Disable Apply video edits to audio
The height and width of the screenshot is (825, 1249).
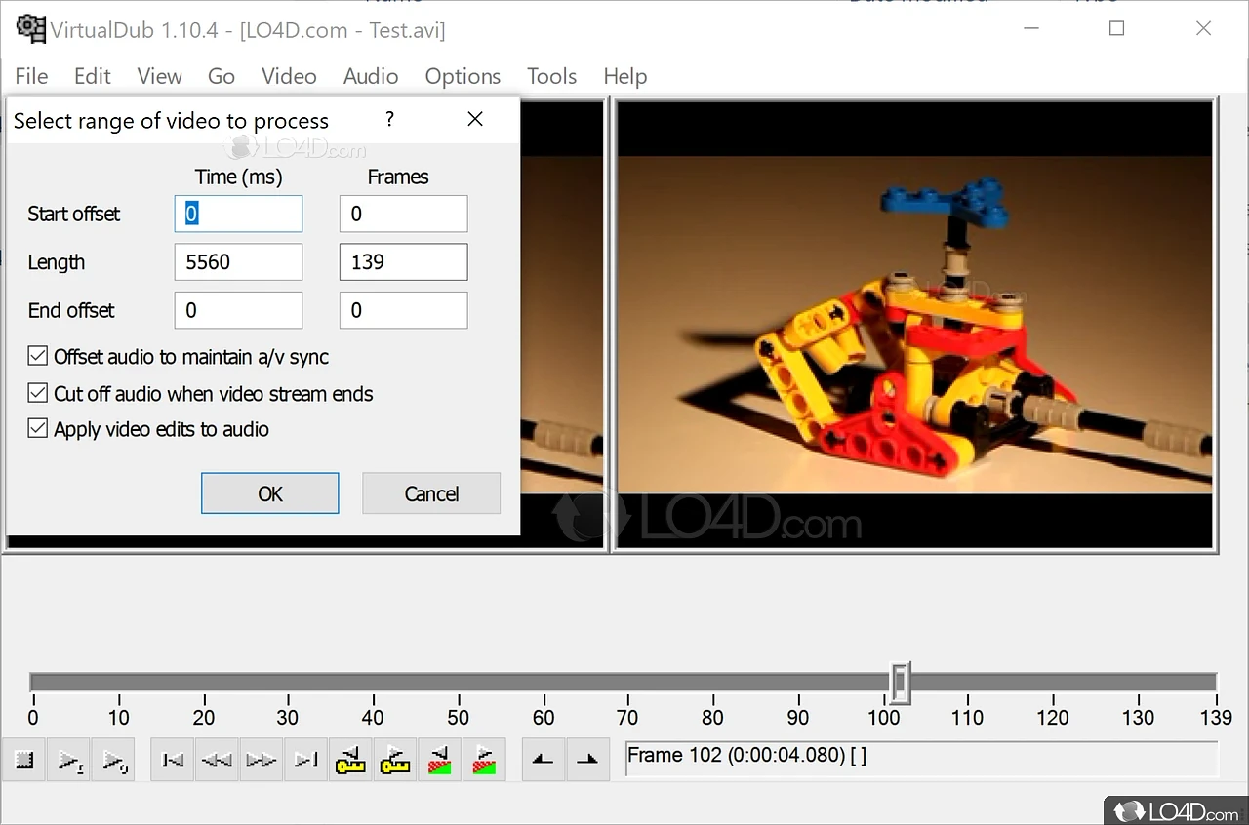38,428
